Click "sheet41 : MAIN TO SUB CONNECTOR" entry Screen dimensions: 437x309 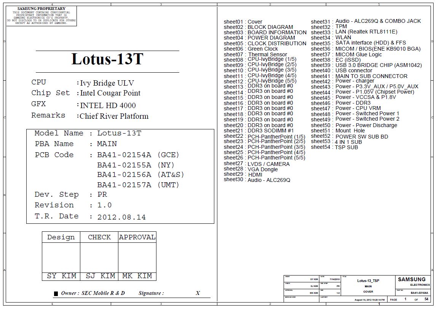pyautogui.click(x=359, y=76)
